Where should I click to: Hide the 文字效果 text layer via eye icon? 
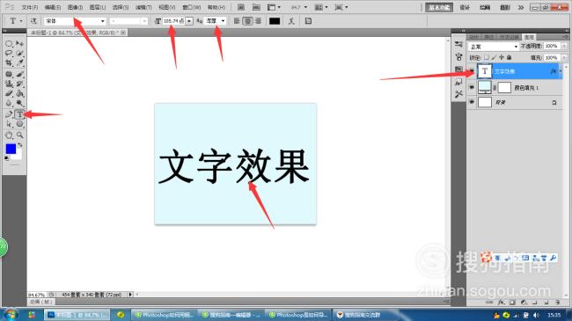472,70
